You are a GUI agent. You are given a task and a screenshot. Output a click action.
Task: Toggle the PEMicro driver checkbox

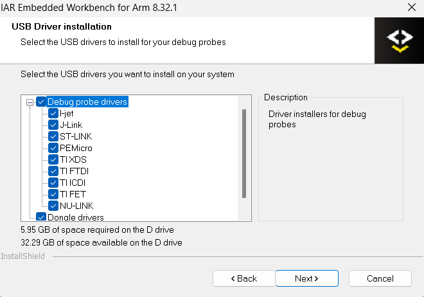(53, 148)
